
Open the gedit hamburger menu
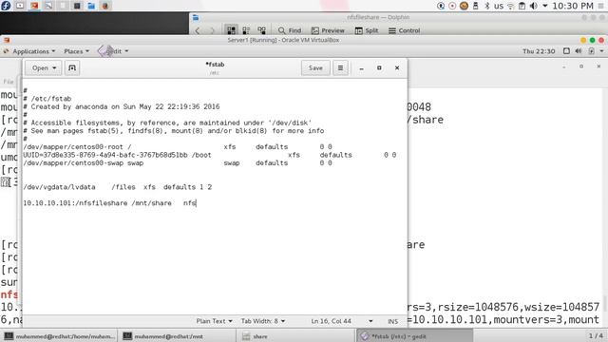pos(340,67)
